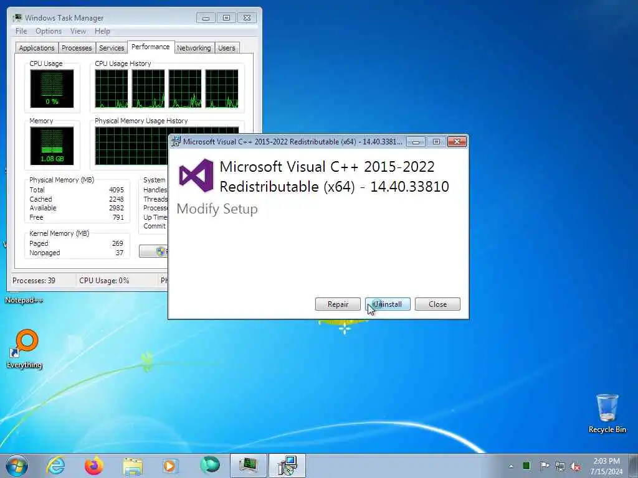The height and width of the screenshot is (478, 638).
Task: Open the Help menu in Task Manager
Action: coord(102,31)
